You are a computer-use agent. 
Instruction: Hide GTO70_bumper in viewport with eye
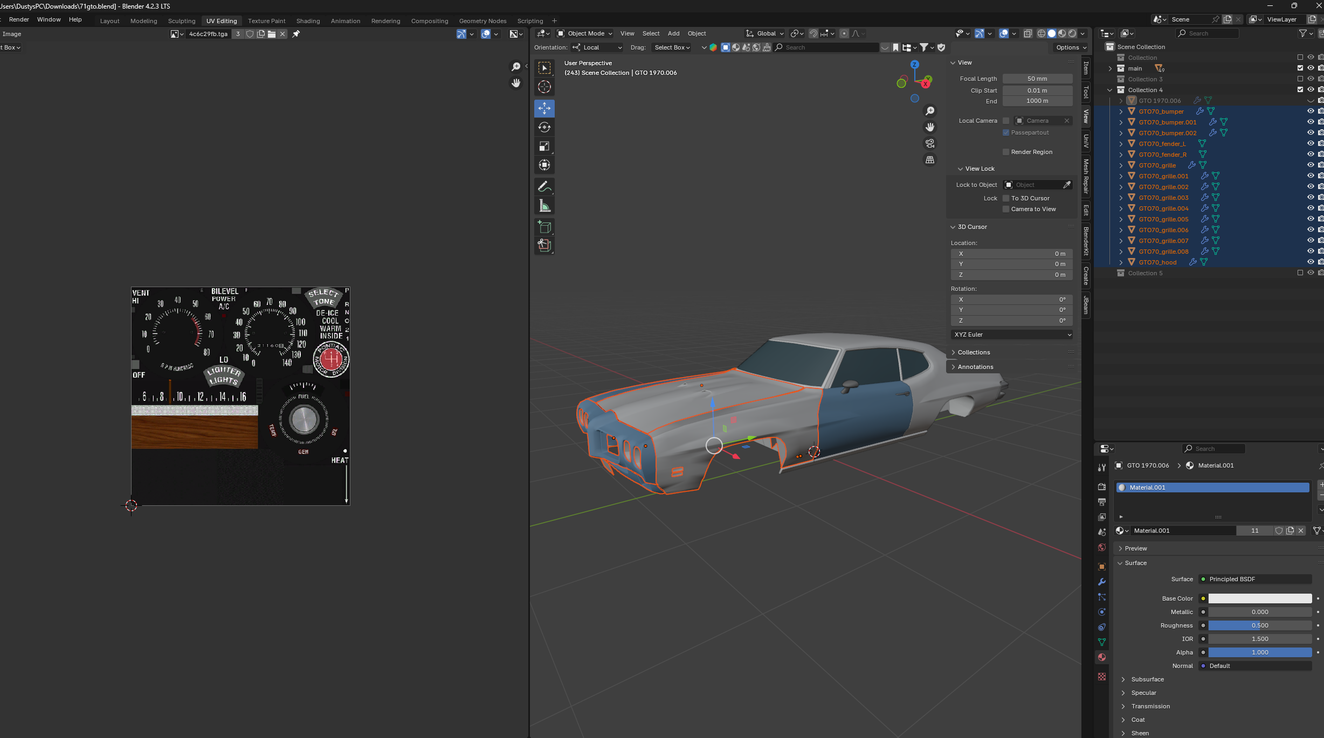[x=1311, y=111]
